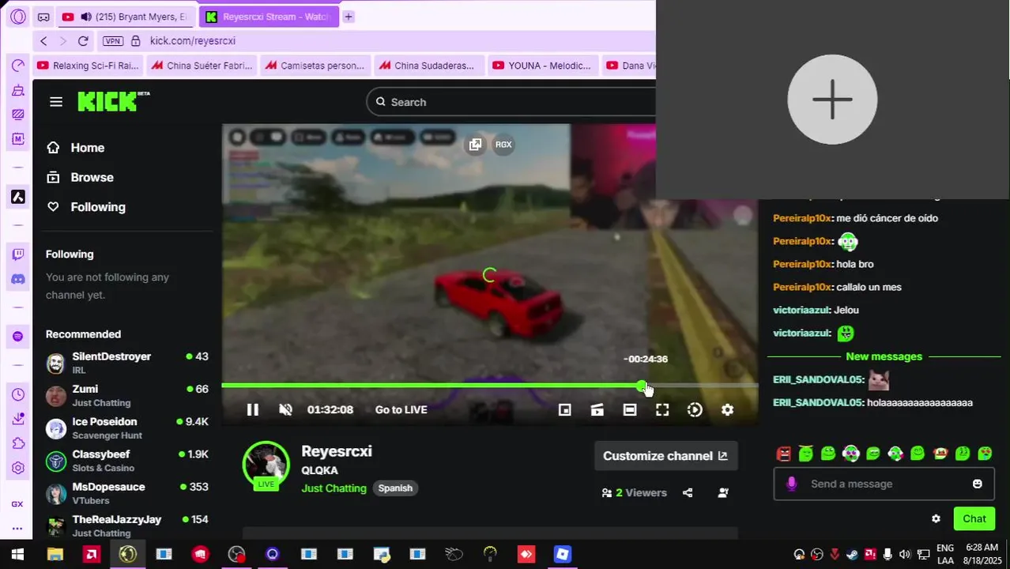Open Ice Poseidon recommended channel
The height and width of the screenshot is (569, 1010).
click(x=127, y=428)
